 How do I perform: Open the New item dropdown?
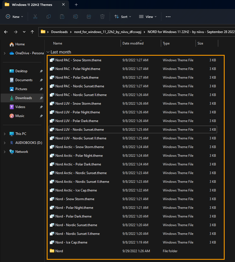(14, 17)
